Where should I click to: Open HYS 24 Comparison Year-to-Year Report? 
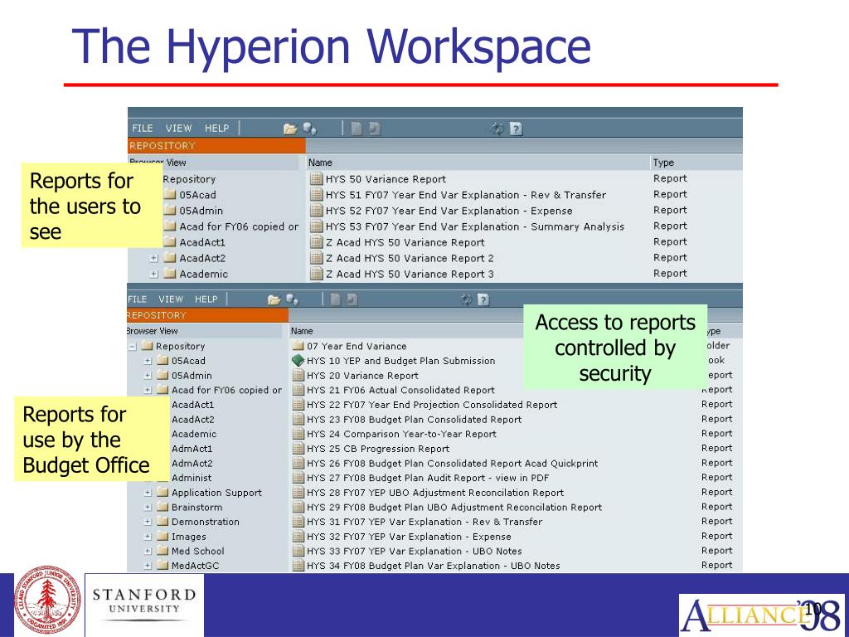tap(401, 434)
